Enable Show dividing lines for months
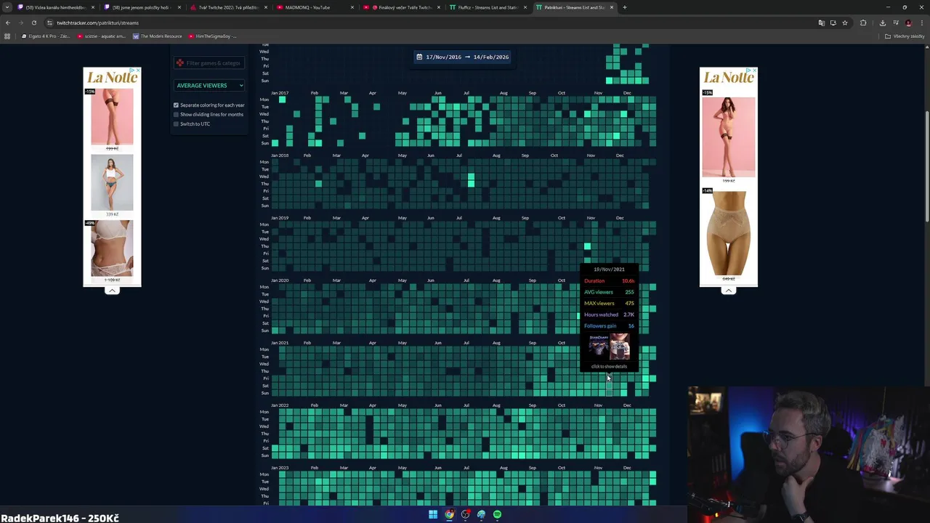This screenshot has height=523, width=930. (176, 115)
